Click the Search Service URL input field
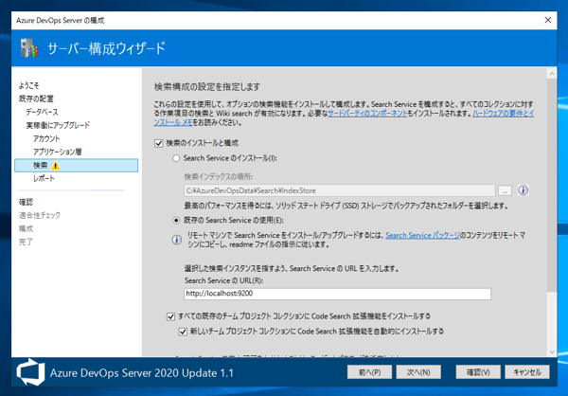 pyautogui.click(x=337, y=294)
